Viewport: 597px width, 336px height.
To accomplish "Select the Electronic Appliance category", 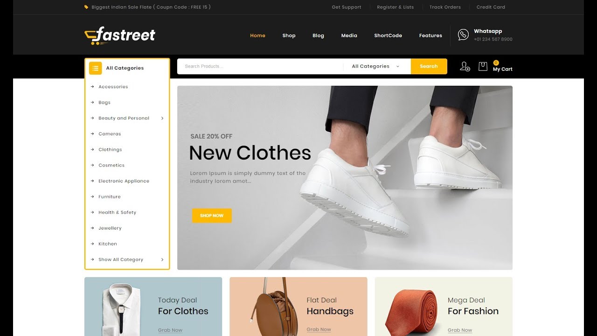I will (x=124, y=181).
